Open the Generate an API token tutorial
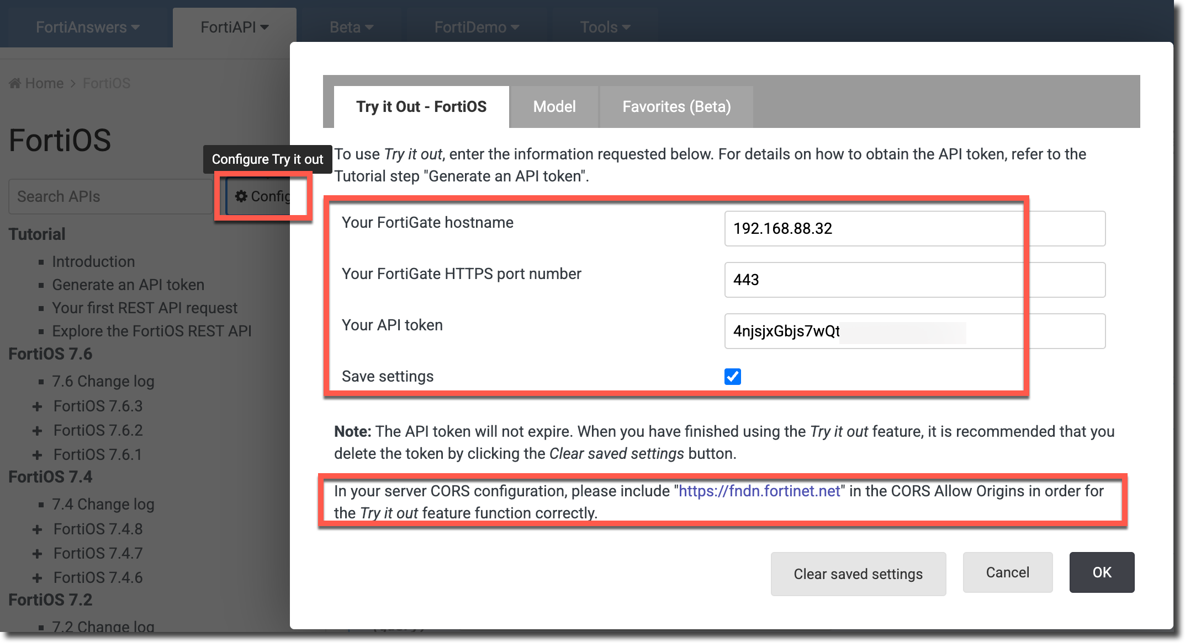1185x643 pixels. tap(128, 285)
